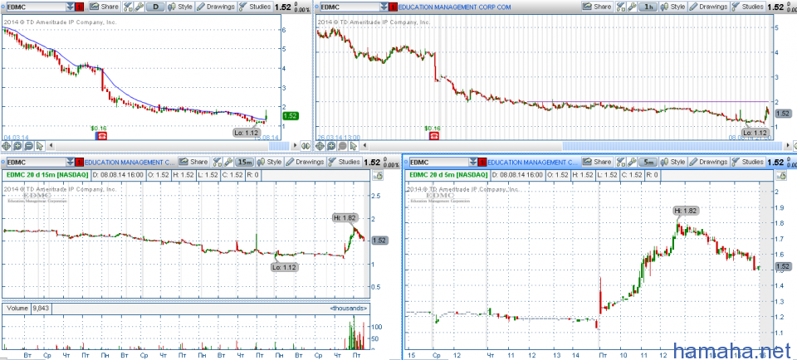Change the 5m timeframe selector

coord(648,162)
